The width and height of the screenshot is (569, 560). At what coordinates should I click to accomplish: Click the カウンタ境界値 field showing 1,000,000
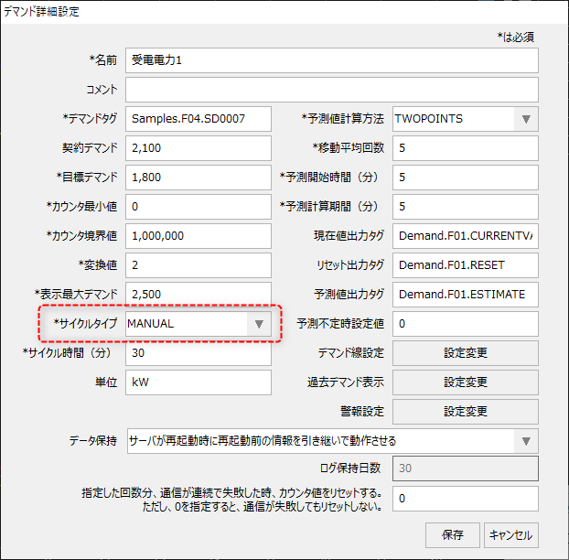(x=199, y=236)
